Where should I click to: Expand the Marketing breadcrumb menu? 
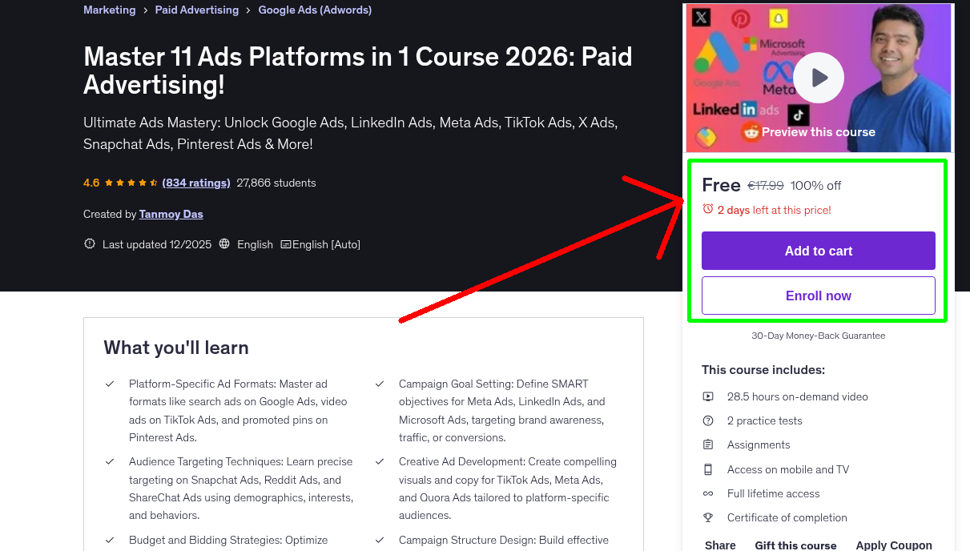coord(109,10)
